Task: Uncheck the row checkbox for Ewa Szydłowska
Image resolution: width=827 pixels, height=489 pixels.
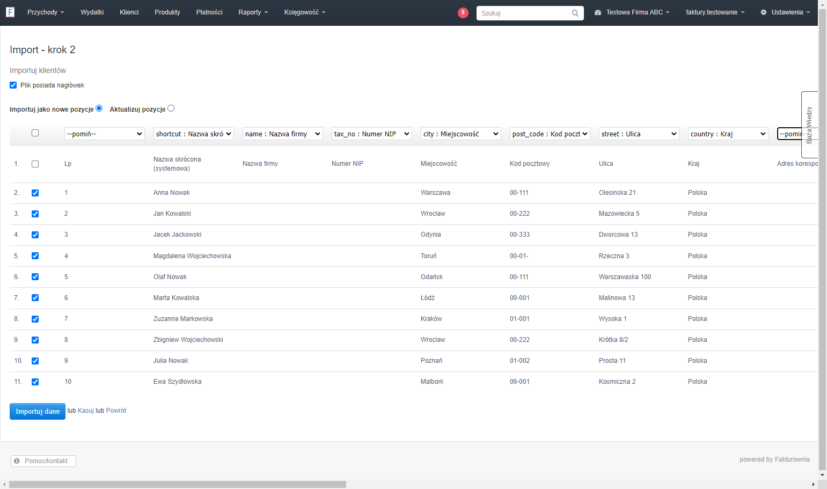Action: coord(35,382)
